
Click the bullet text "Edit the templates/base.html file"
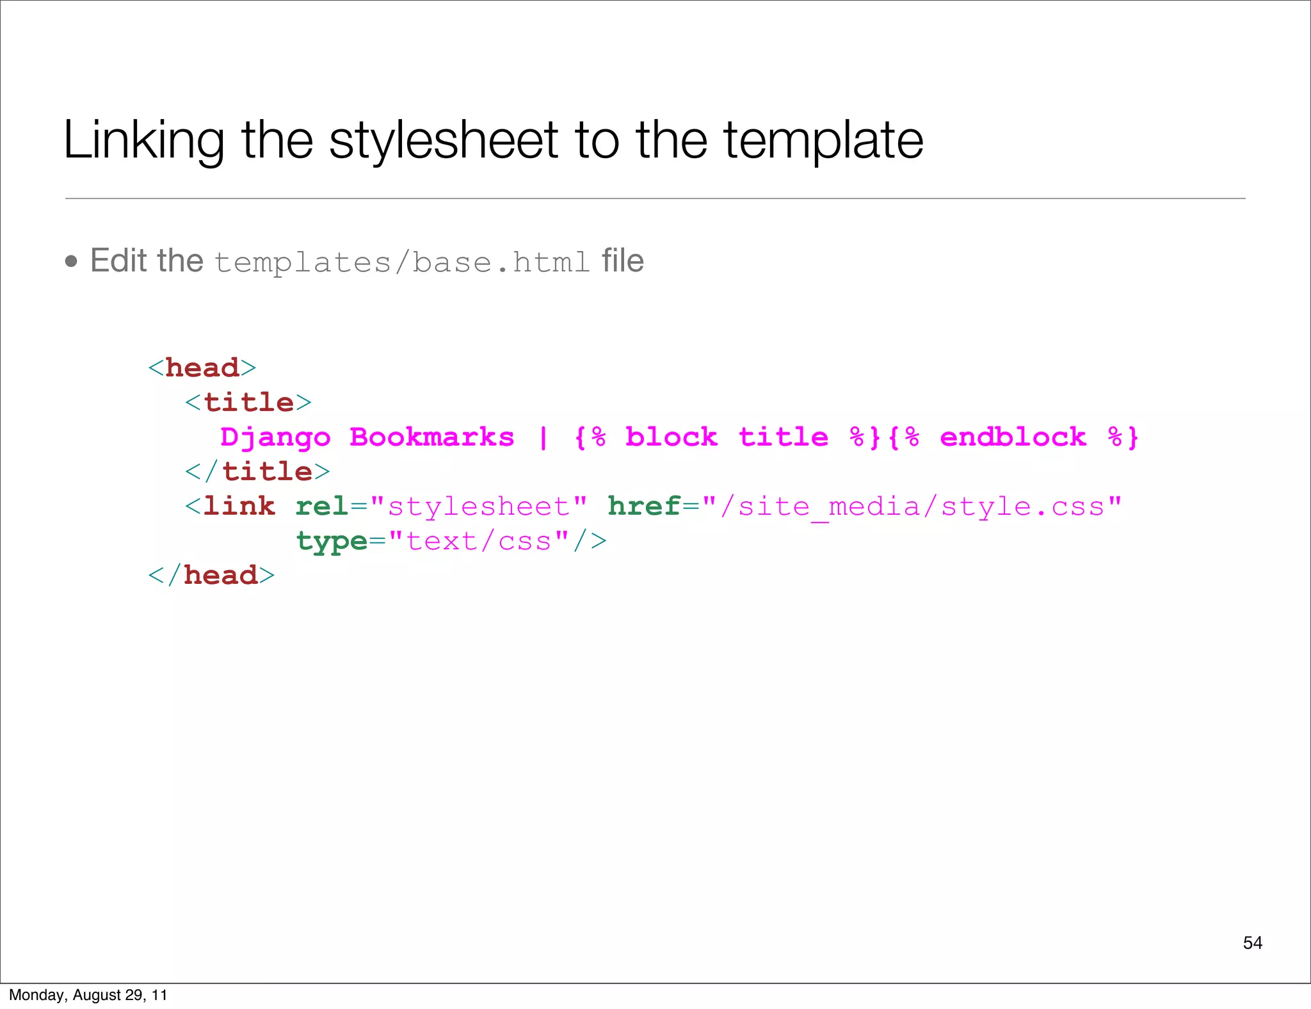pos(367,261)
